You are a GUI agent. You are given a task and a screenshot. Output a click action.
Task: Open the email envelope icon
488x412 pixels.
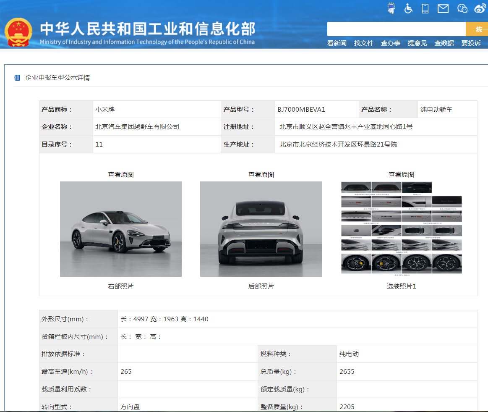[x=443, y=8]
